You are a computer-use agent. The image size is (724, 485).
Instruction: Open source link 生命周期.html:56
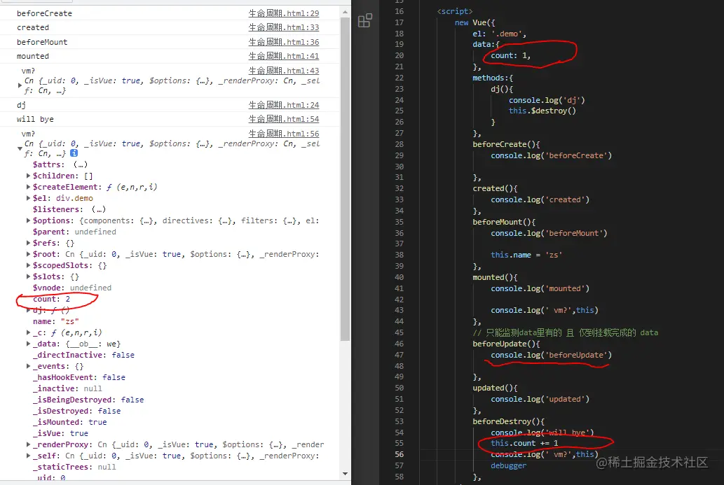[x=284, y=134]
